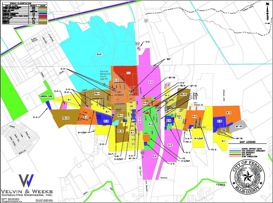
Task: Click the upper 845 route marker
Action: pos(137,43)
